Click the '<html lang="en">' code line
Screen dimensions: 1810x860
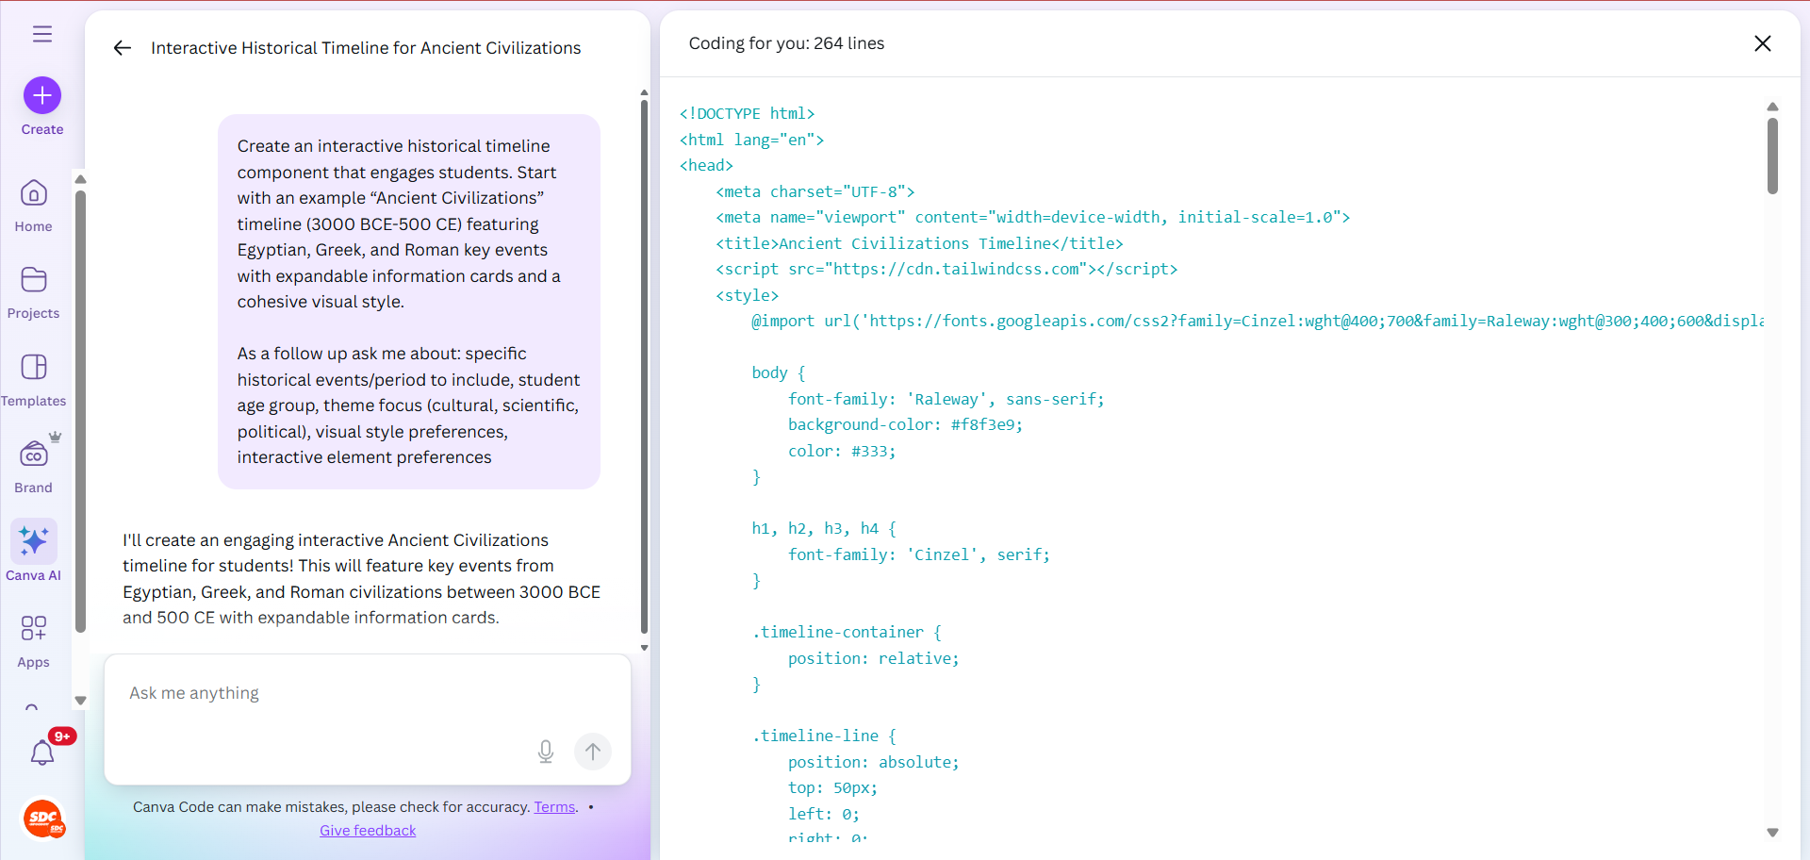click(752, 140)
